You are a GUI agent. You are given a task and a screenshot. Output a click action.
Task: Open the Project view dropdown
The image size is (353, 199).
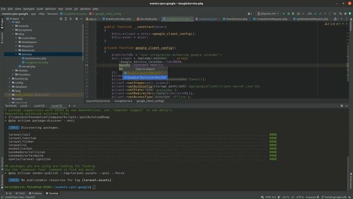(x=15, y=19)
